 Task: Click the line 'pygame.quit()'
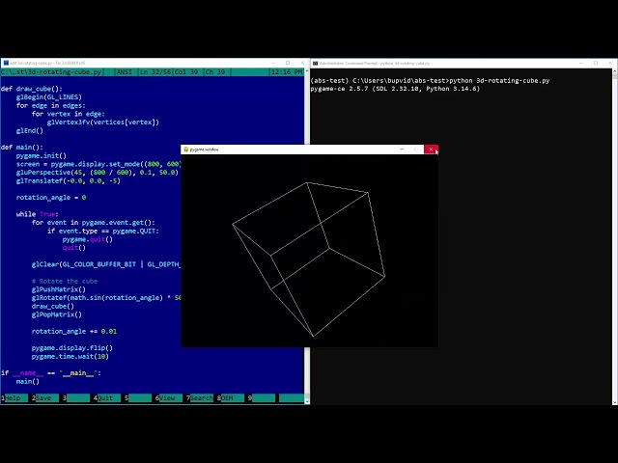[88, 239]
